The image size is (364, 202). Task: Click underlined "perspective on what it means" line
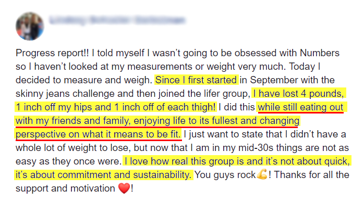point(80,134)
